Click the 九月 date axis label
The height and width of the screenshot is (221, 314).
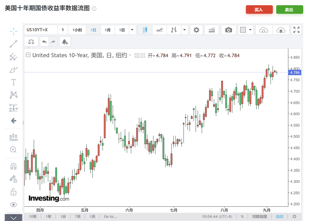[267, 210]
